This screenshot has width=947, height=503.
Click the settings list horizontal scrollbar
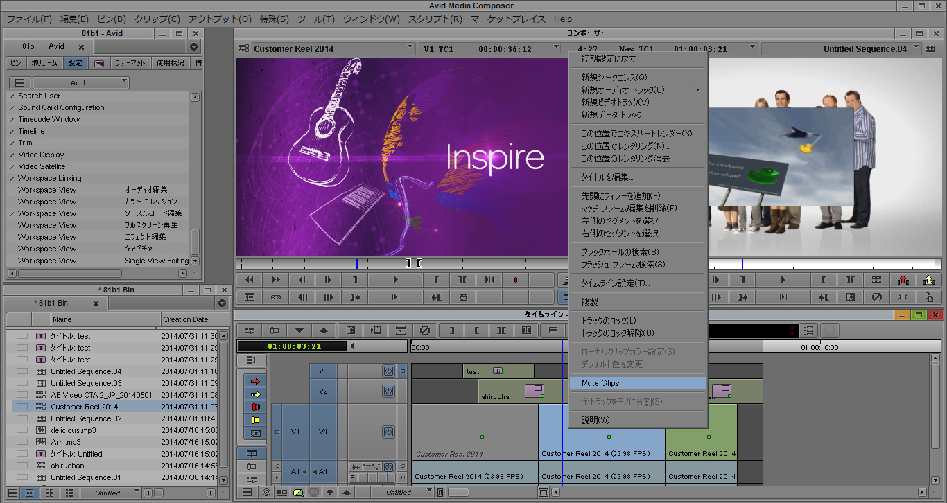(x=98, y=272)
